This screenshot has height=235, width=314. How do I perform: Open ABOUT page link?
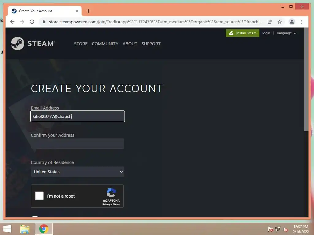pyautogui.click(x=130, y=44)
